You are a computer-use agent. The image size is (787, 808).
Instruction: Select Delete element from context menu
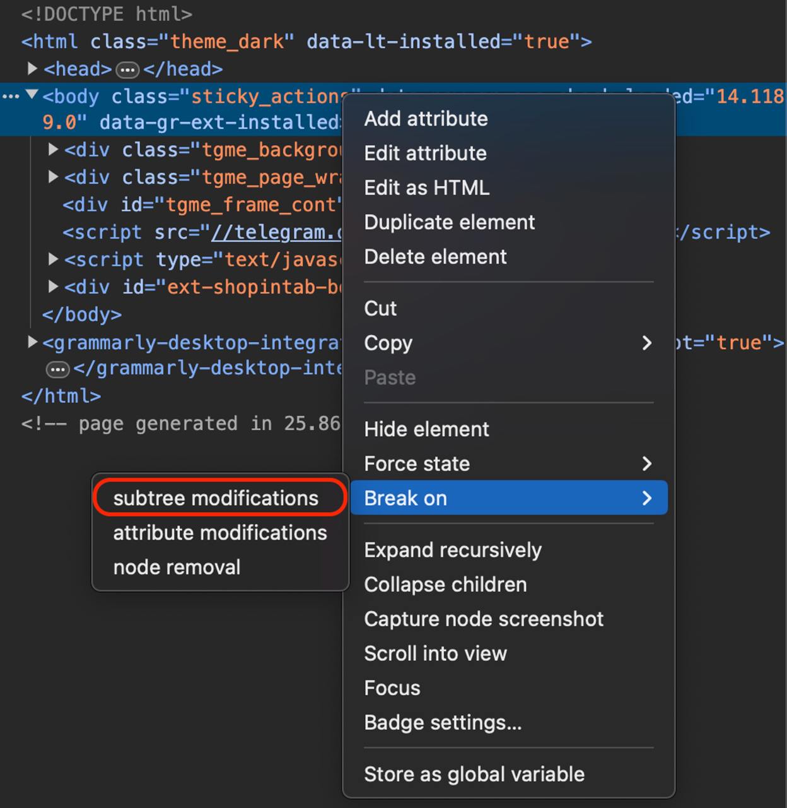pyautogui.click(x=435, y=257)
